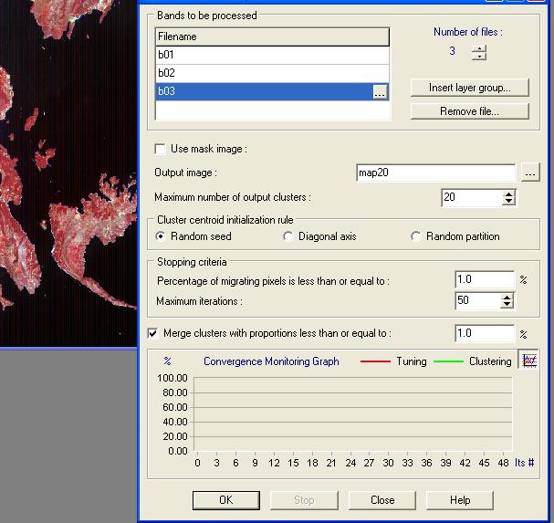Click the Insert layer group button
The width and height of the screenshot is (554, 523).
coord(469,88)
